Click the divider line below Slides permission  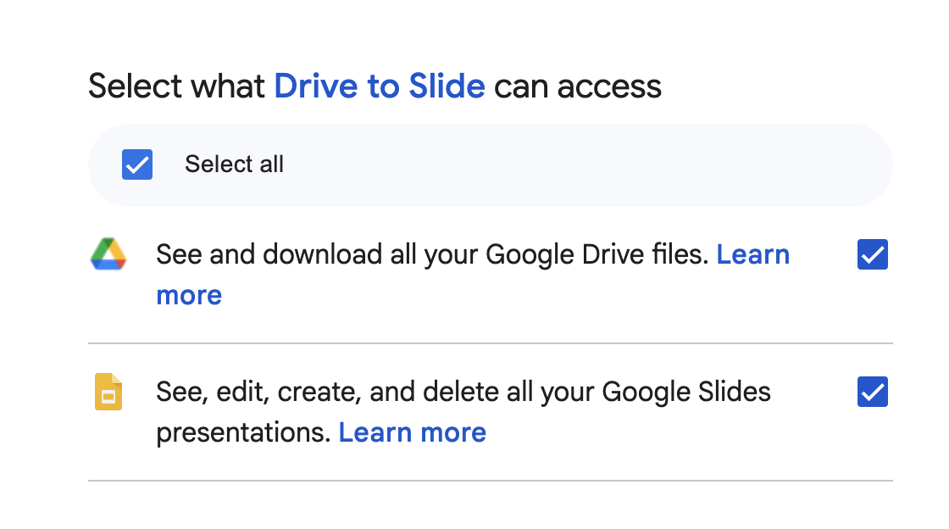[491, 481]
